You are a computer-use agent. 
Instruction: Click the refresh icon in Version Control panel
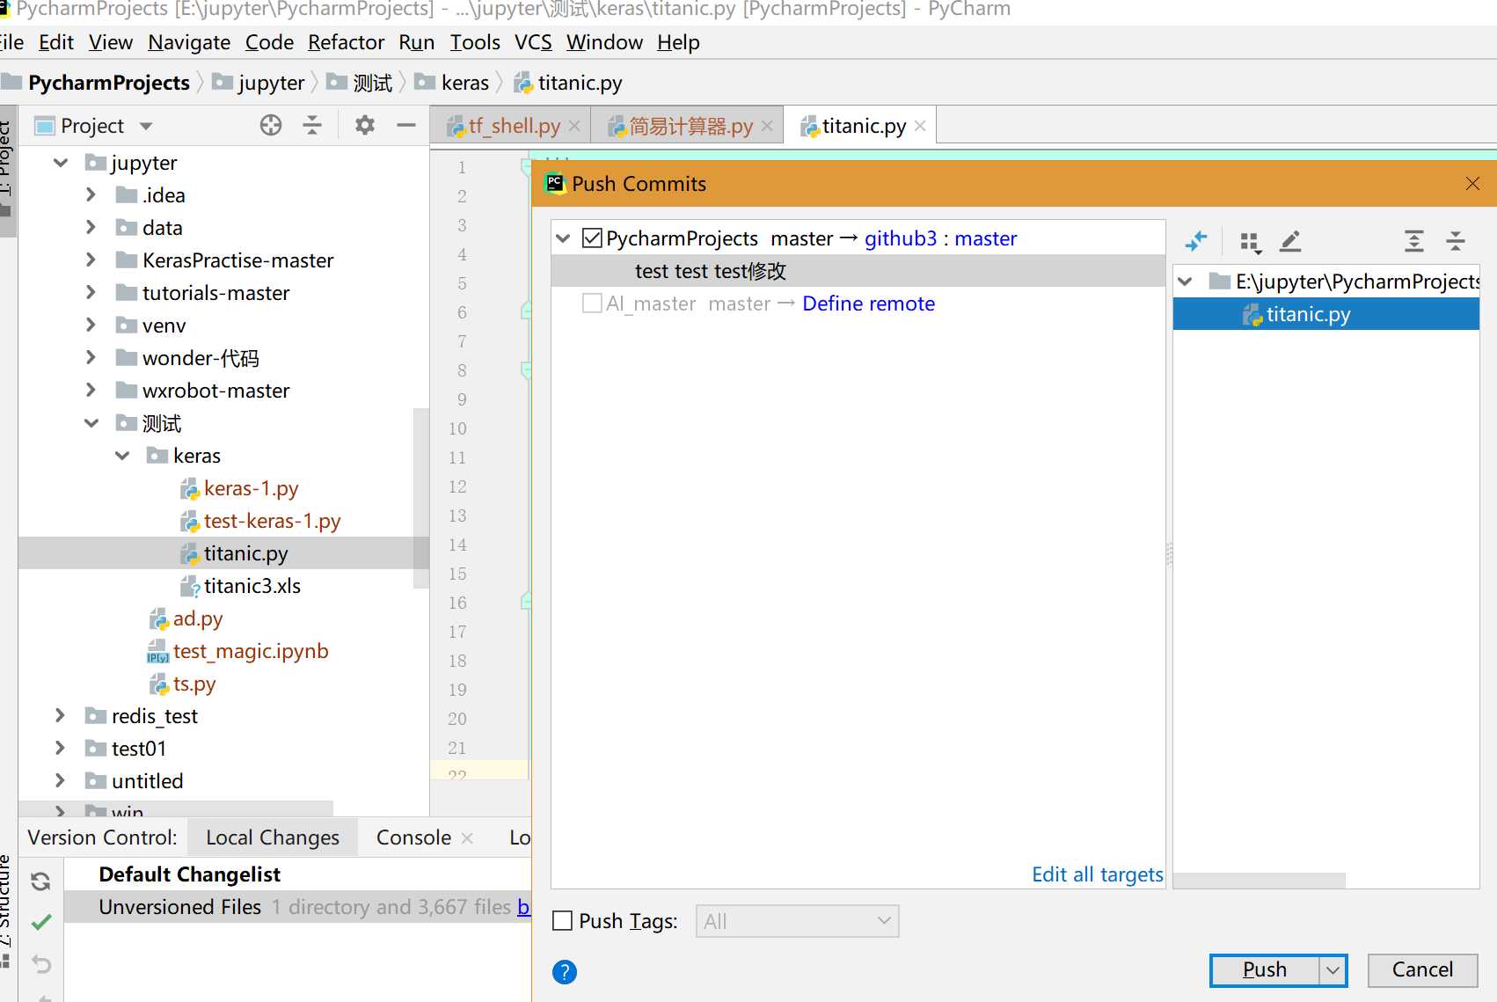coord(40,881)
